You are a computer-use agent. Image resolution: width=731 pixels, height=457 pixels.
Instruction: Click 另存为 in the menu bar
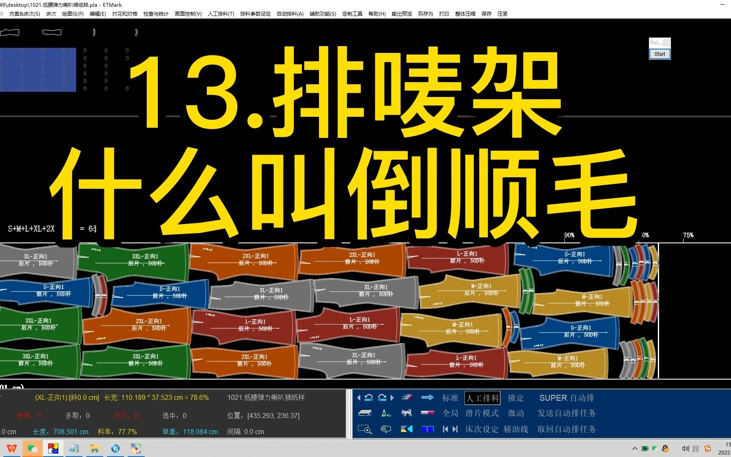[x=426, y=14]
